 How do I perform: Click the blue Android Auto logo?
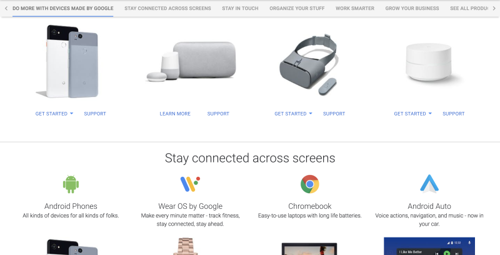tap(429, 184)
